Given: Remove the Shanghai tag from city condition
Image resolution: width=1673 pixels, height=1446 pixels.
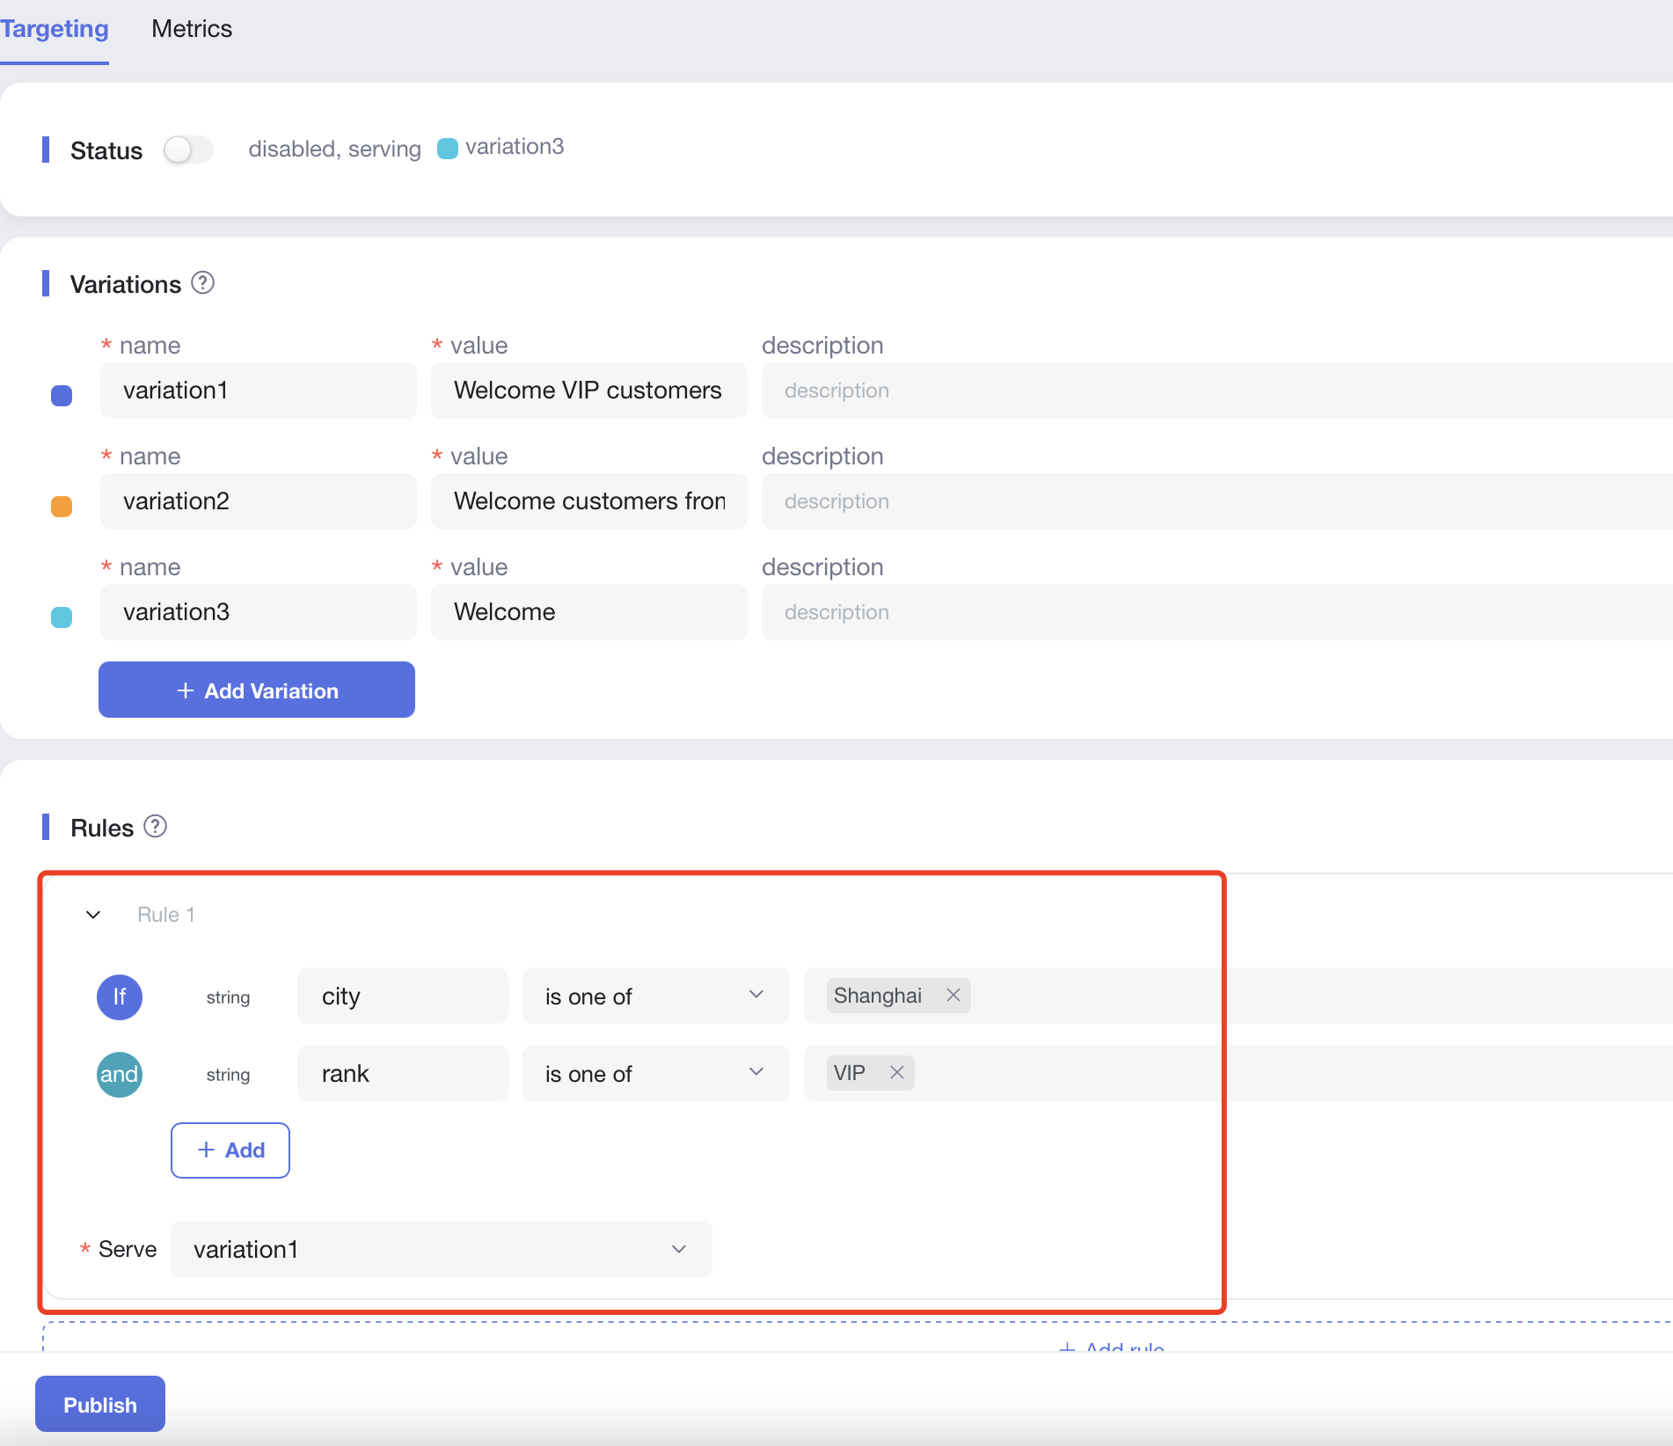Looking at the screenshot, I should (x=953, y=995).
